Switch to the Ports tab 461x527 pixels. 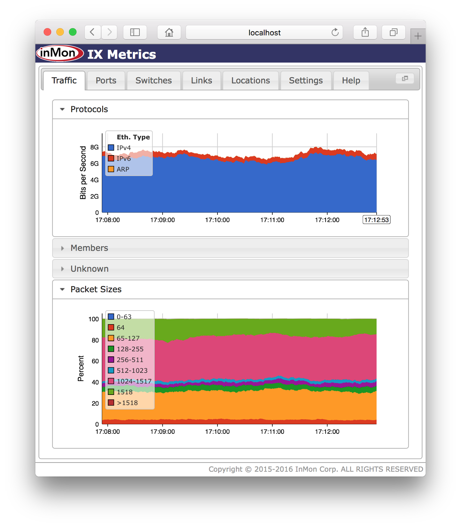[106, 81]
